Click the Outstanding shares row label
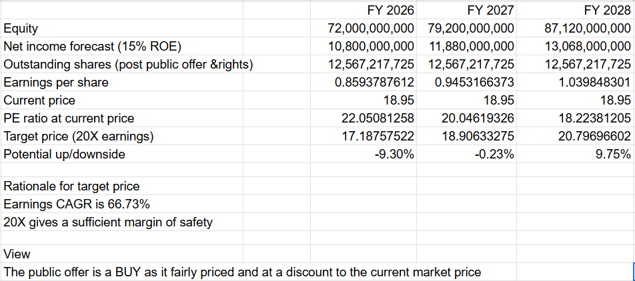The image size is (635, 281). (128, 65)
